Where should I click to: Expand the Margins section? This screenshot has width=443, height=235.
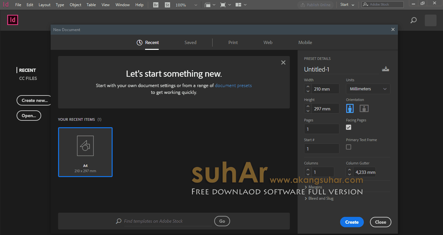pos(314,187)
